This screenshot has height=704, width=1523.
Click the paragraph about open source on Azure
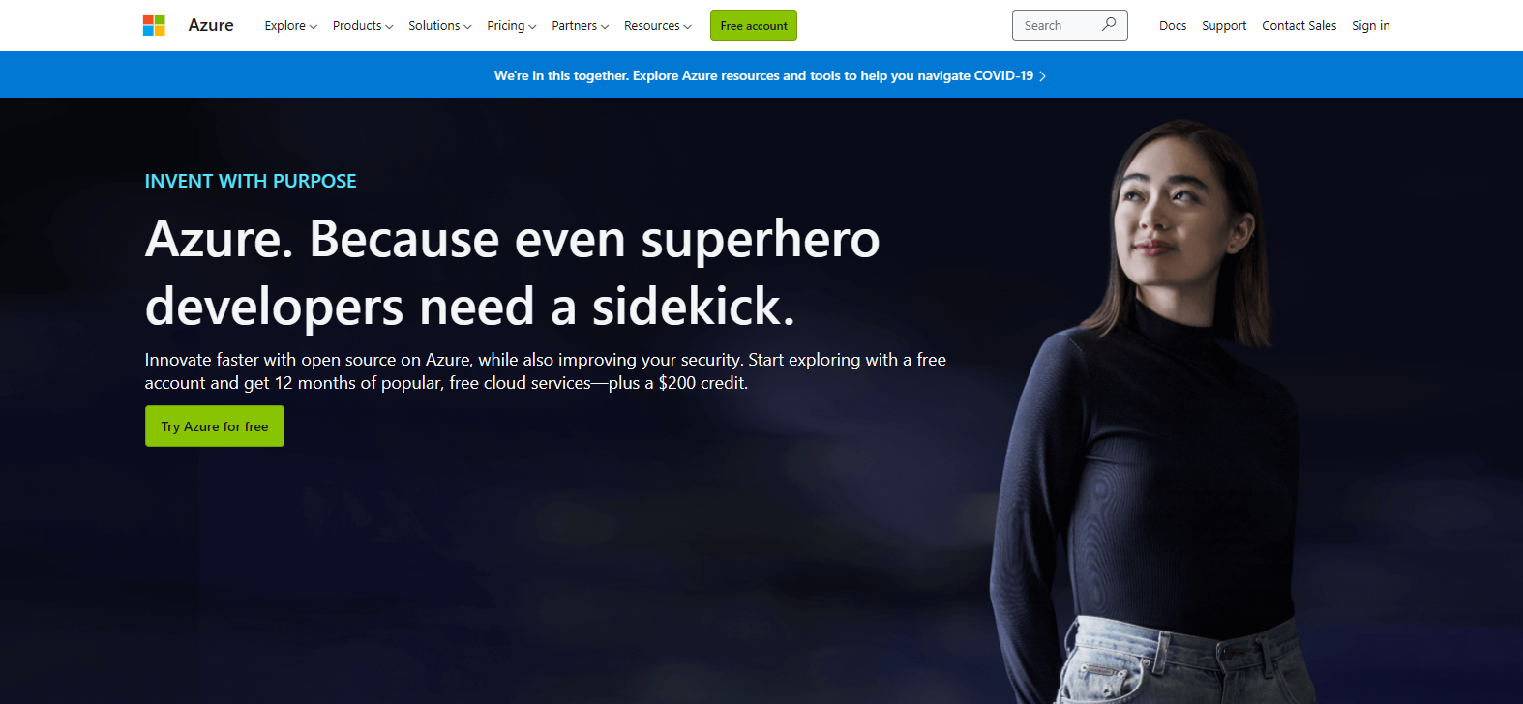tap(546, 371)
